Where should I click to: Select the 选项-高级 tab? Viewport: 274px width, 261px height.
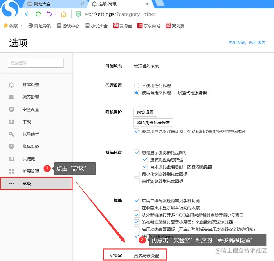click(121, 4)
